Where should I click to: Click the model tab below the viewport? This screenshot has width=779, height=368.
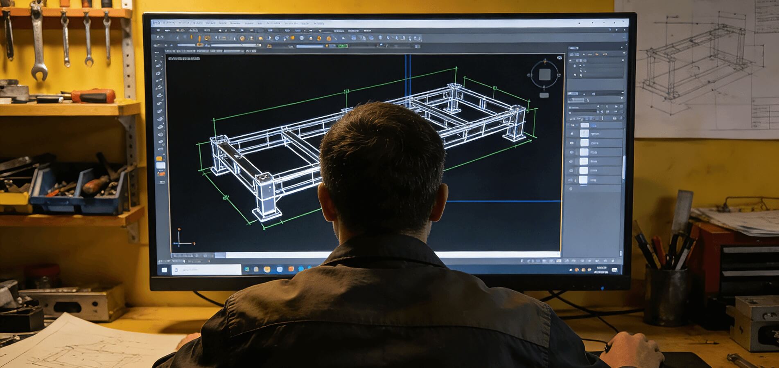pos(219,255)
